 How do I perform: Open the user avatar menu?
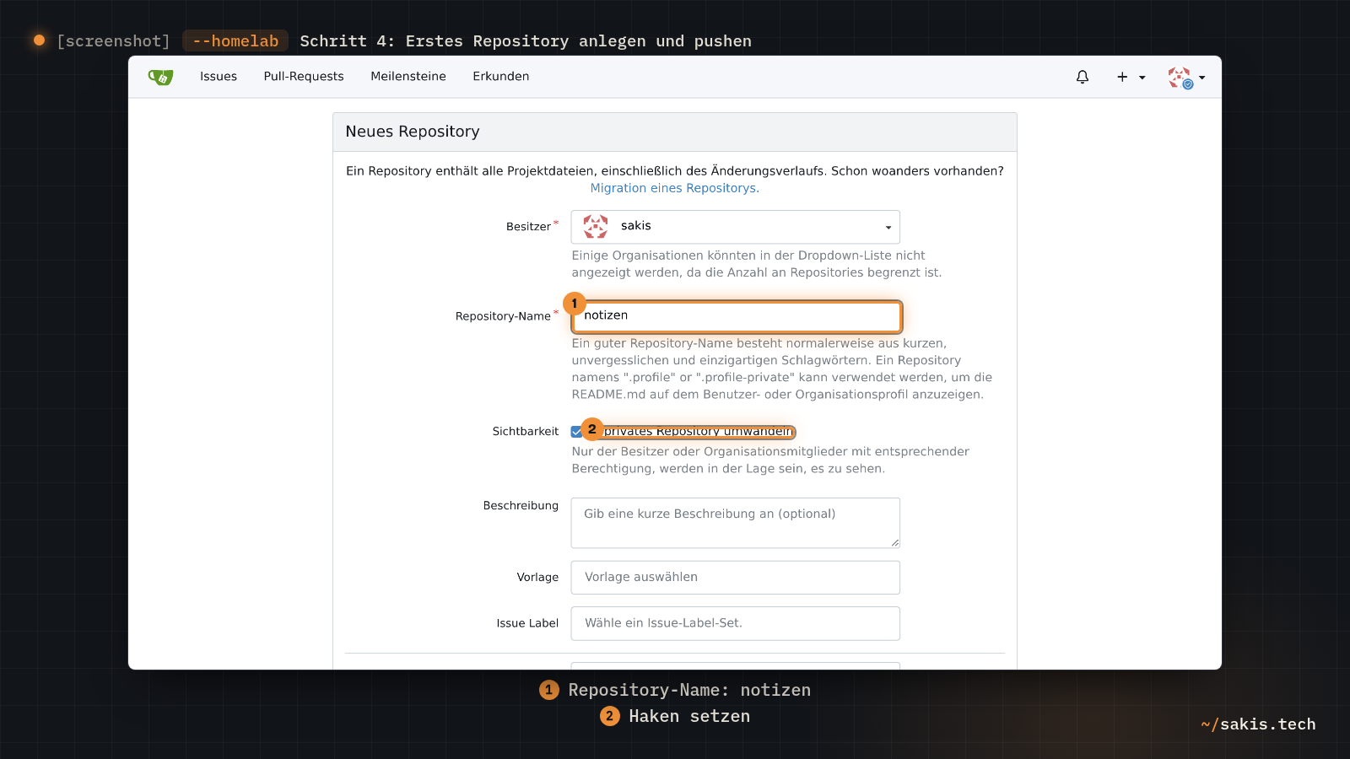(x=1186, y=78)
